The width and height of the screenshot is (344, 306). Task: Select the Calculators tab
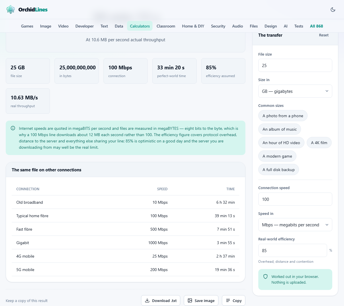(140, 26)
